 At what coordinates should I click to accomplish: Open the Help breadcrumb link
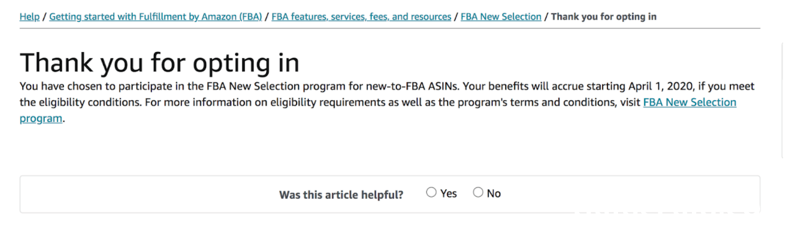click(29, 17)
